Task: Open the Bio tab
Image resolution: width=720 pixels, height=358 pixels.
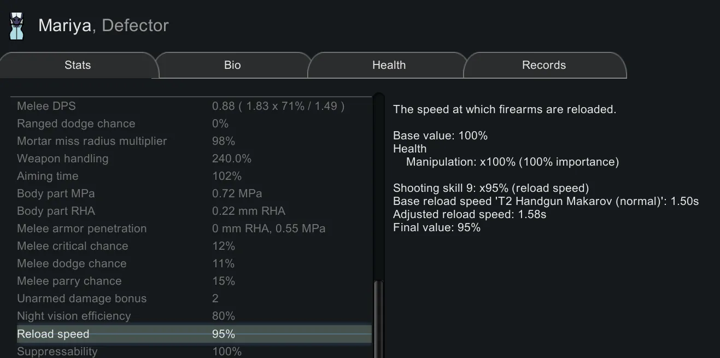Action: 232,65
